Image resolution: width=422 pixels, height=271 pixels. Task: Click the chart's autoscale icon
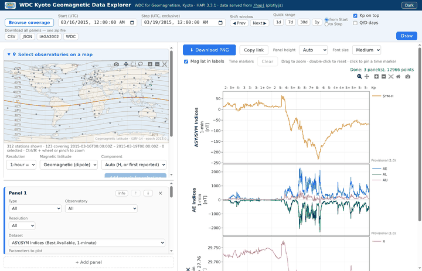[x=391, y=77]
